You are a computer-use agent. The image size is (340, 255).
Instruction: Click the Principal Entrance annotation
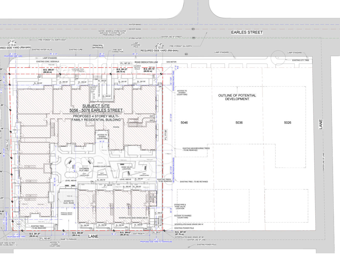98,47
